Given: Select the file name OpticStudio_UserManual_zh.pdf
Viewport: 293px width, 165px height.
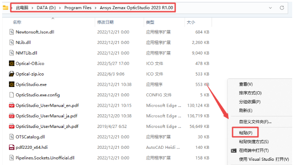Looking at the screenshot, I should click(47, 127).
